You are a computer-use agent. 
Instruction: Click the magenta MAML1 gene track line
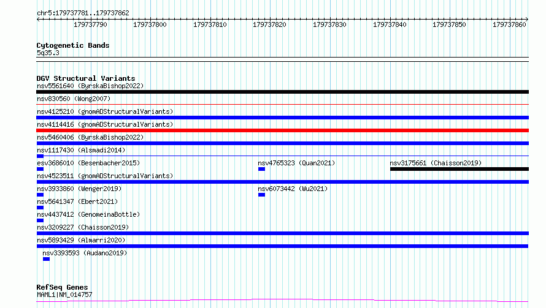[x=282, y=300]
